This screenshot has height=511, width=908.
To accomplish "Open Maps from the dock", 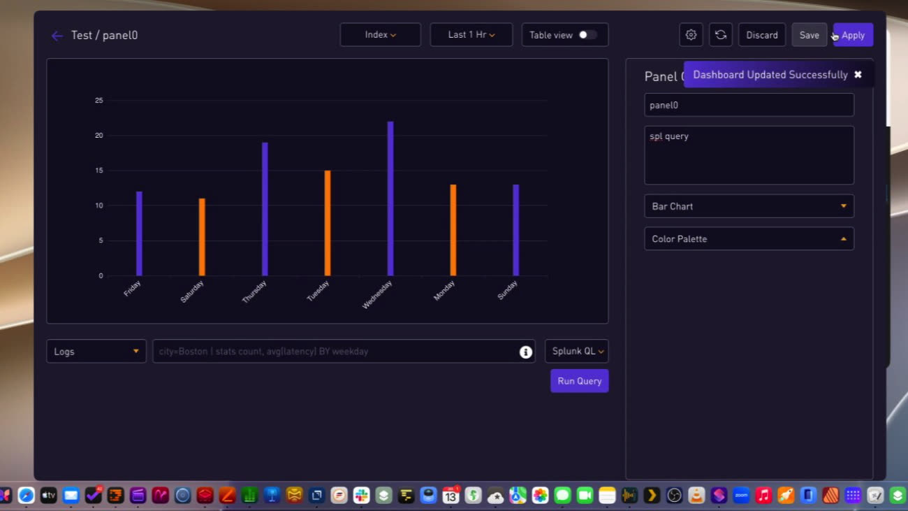I will click(x=518, y=496).
